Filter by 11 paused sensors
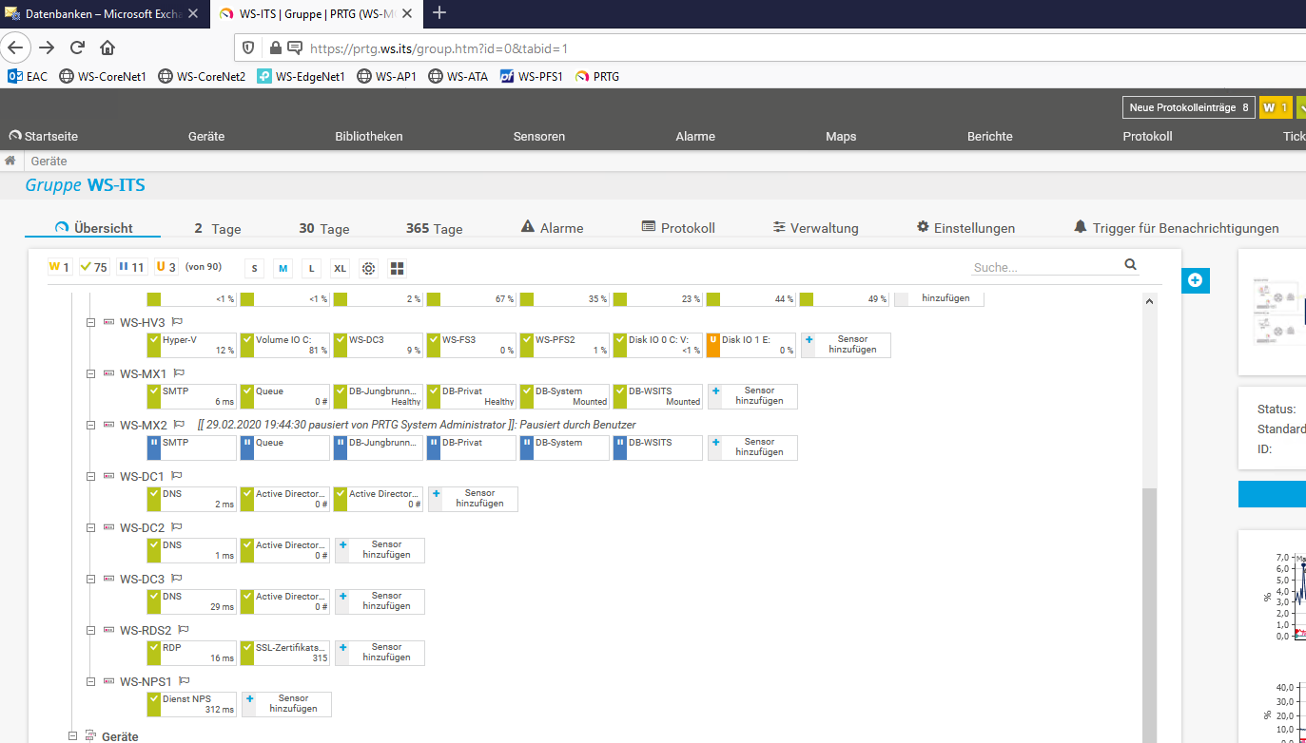 click(x=131, y=267)
